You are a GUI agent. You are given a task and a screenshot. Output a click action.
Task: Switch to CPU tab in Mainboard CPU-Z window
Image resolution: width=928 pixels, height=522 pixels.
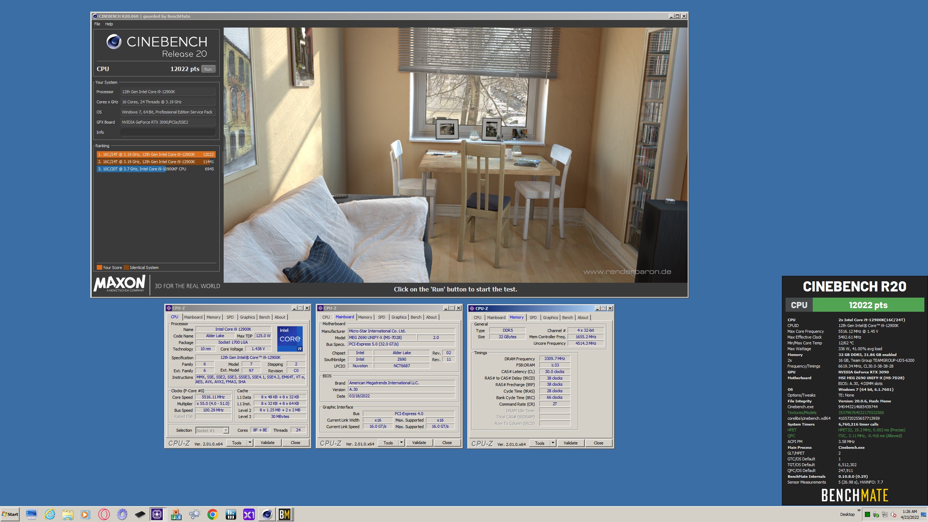(326, 317)
